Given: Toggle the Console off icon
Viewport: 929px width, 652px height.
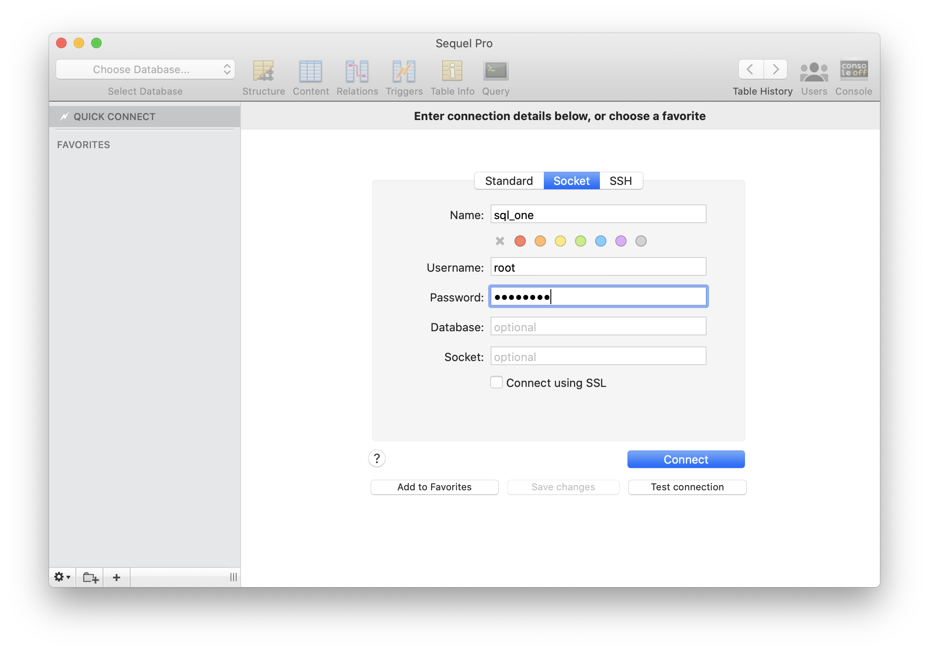Looking at the screenshot, I should (853, 71).
